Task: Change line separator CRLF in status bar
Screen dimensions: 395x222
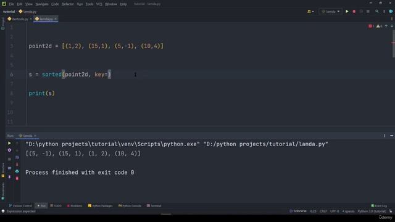Action: pos(323,211)
